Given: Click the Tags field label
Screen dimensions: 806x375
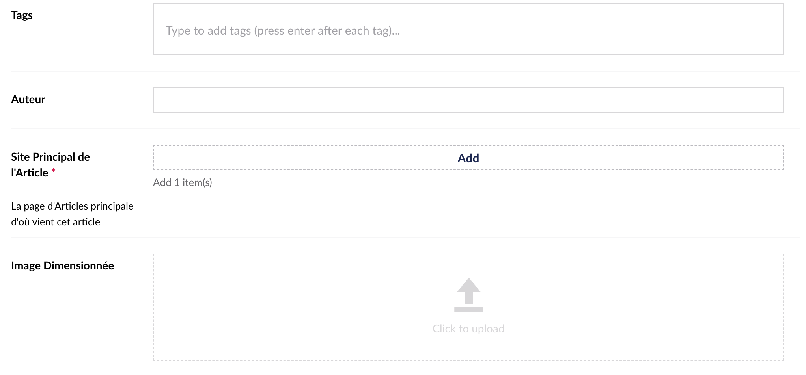Looking at the screenshot, I should coord(22,15).
